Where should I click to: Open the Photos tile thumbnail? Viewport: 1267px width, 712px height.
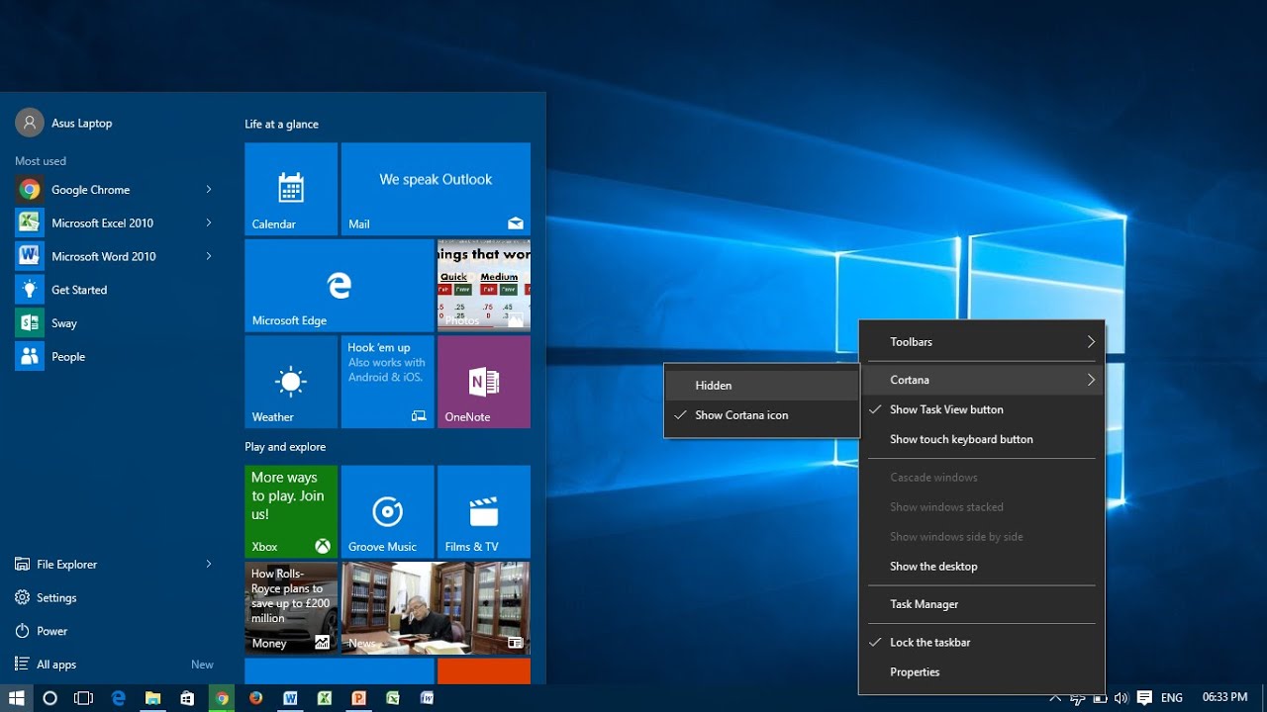pos(484,286)
